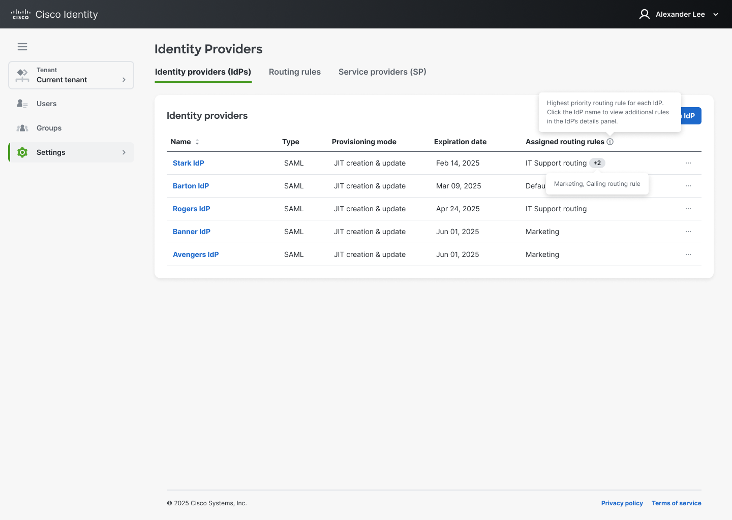732x520 pixels.
Task: Expand the Settings submenu chevron
Action: [x=124, y=152]
